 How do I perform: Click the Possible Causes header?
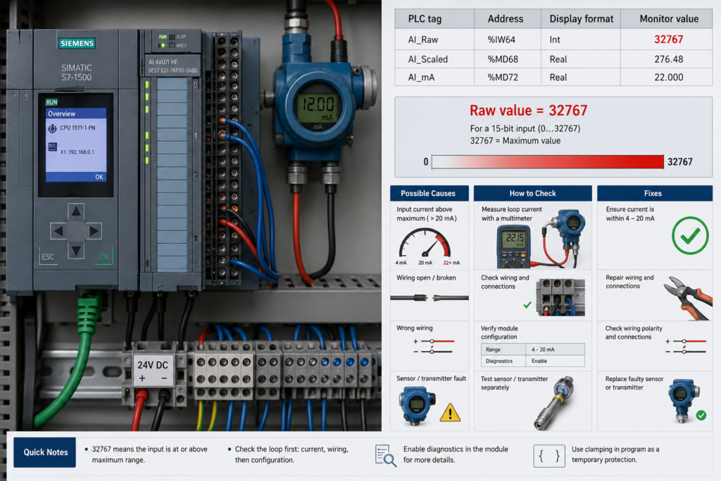tap(428, 193)
